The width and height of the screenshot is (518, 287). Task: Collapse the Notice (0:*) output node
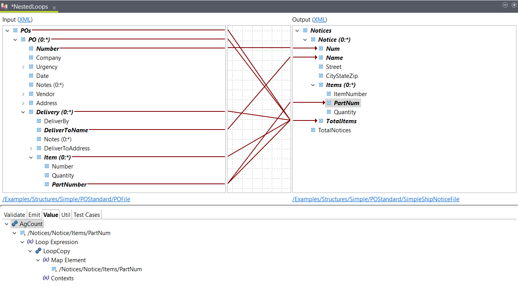[305, 39]
